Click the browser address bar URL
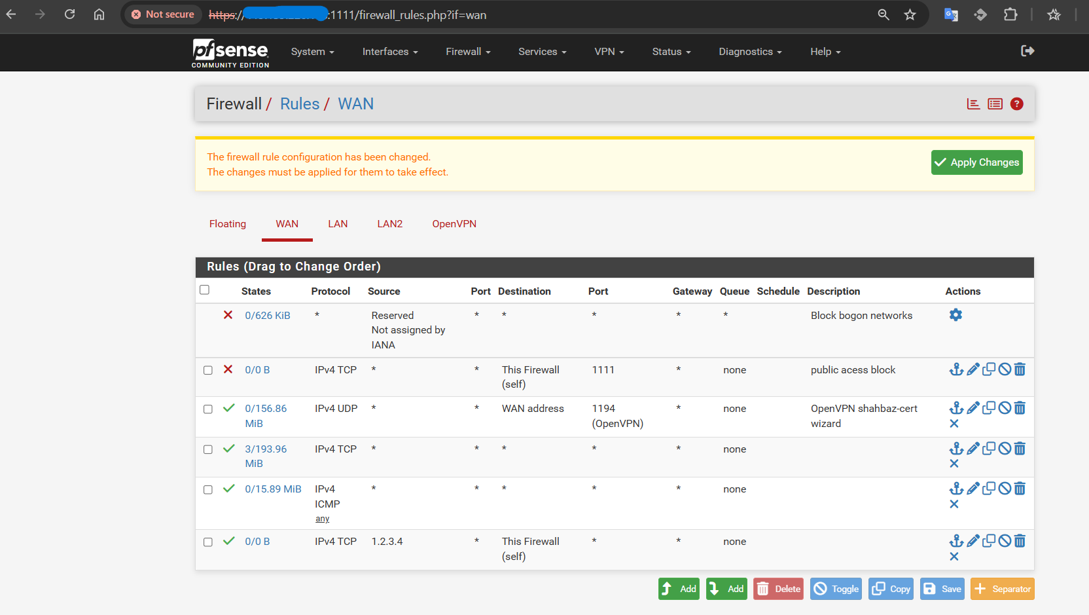Screen dimensions: 1089x615 [406, 15]
